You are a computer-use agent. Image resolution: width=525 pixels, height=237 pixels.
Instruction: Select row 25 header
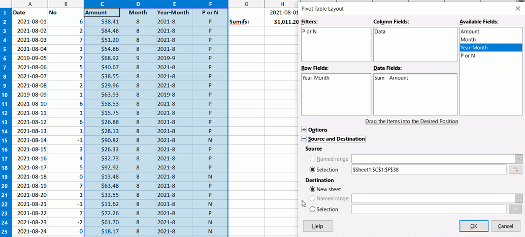tap(6, 231)
